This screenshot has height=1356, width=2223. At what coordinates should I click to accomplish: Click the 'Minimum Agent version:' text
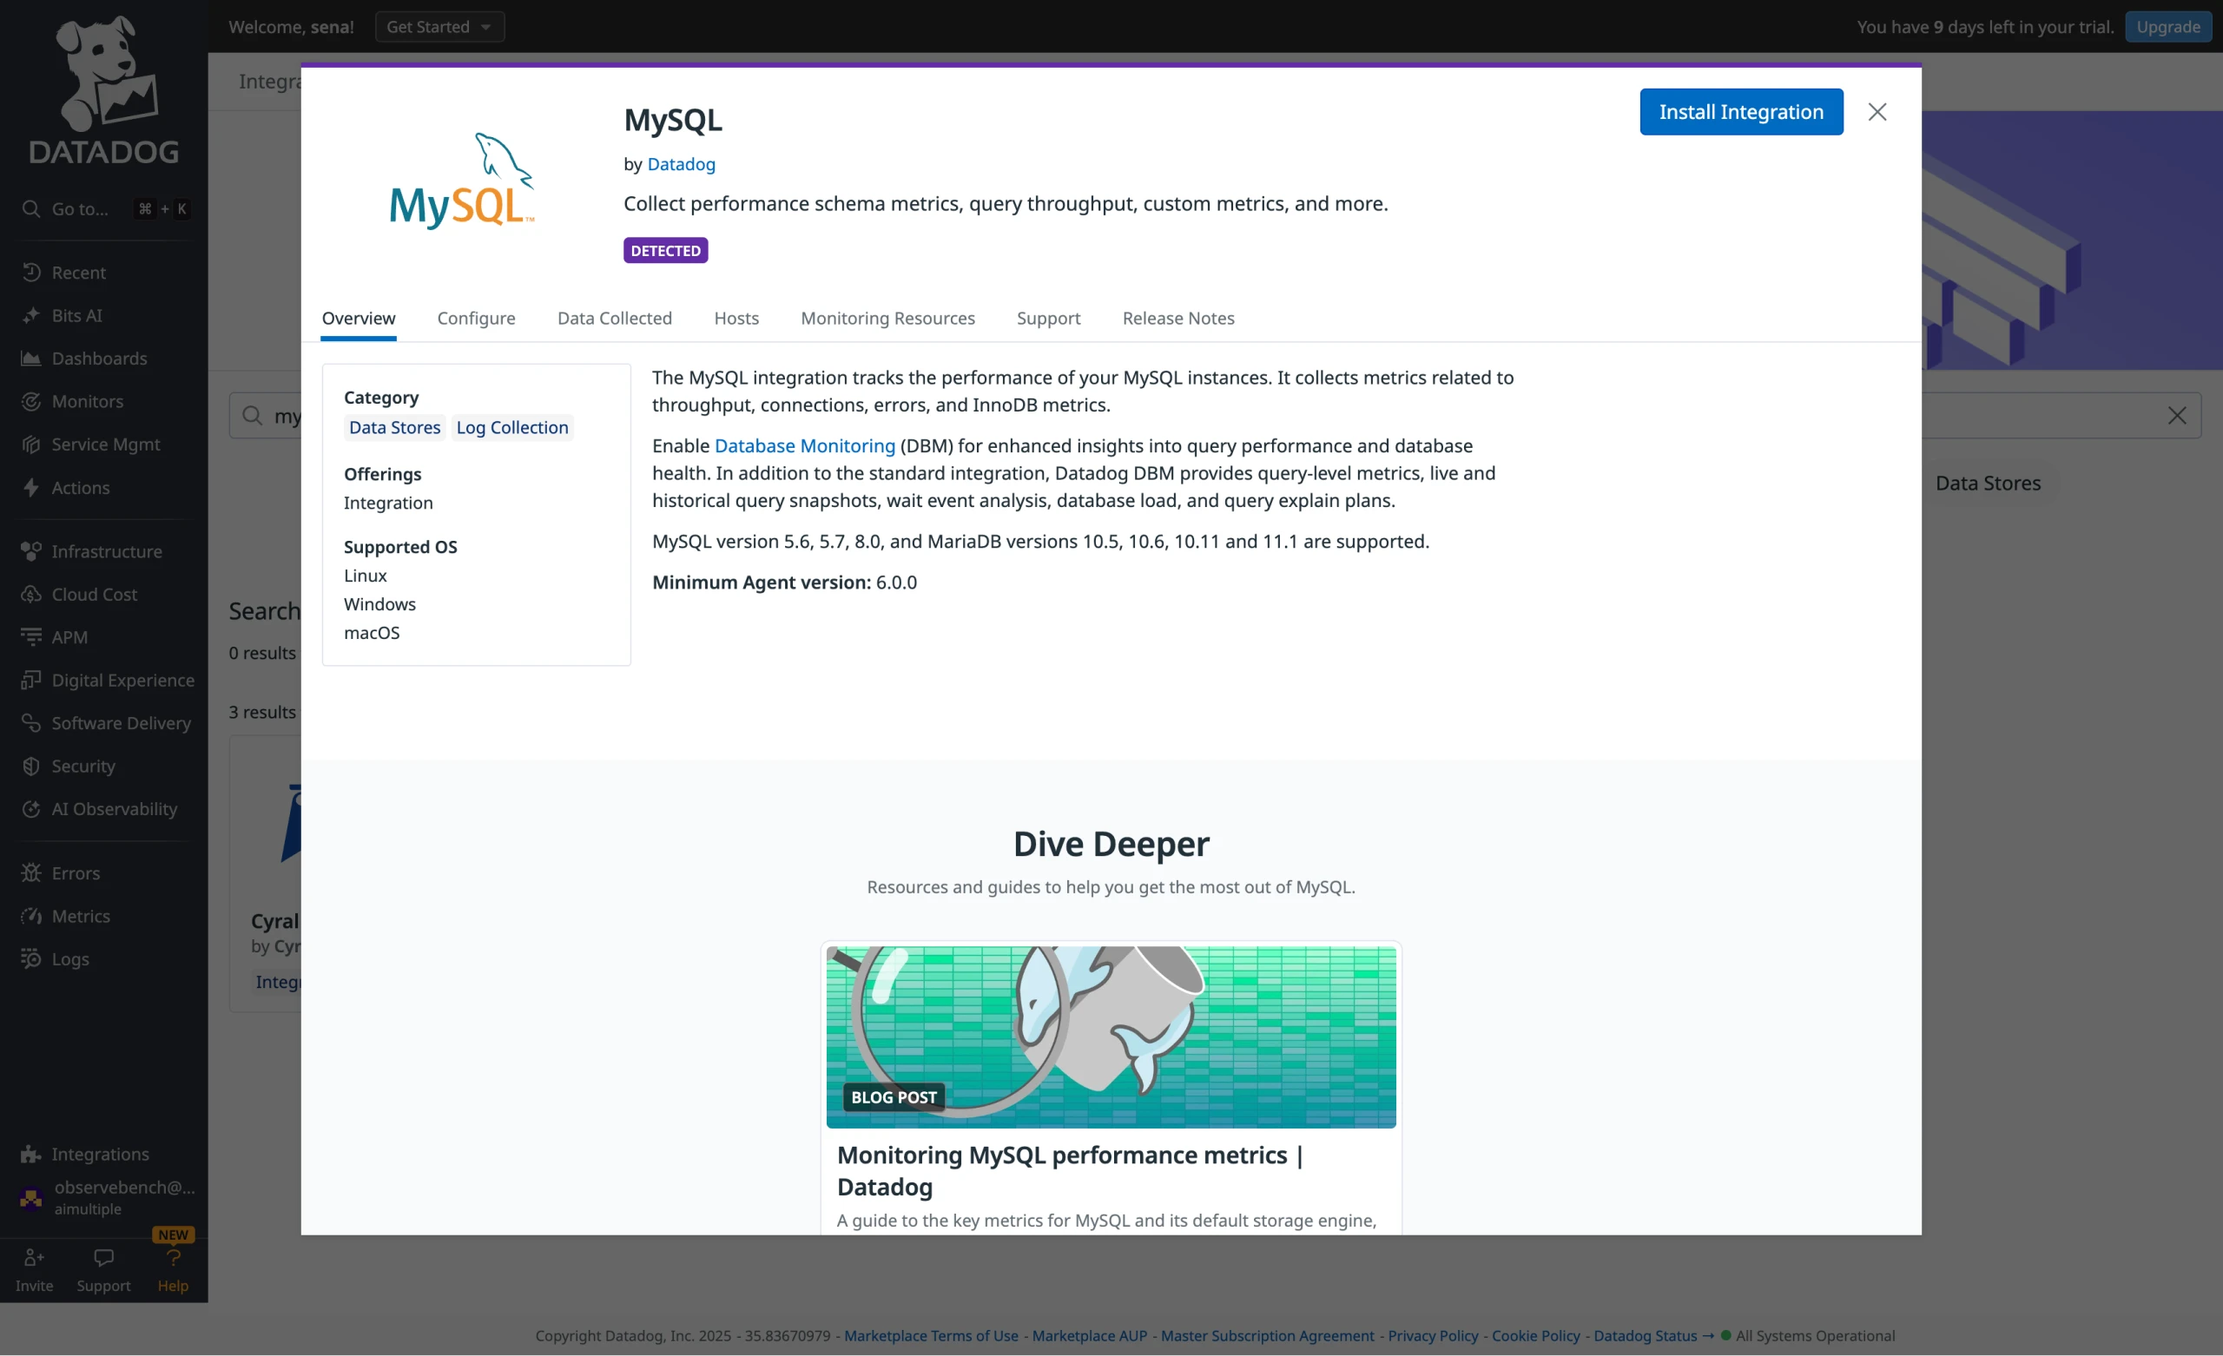coord(762,583)
